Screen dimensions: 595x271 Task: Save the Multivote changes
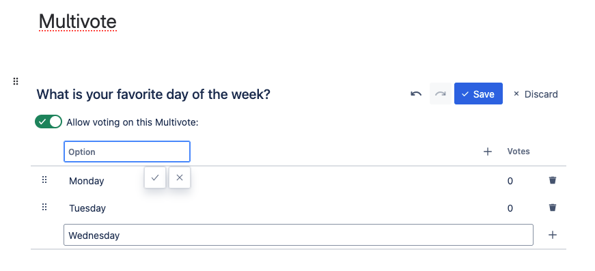tap(478, 94)
